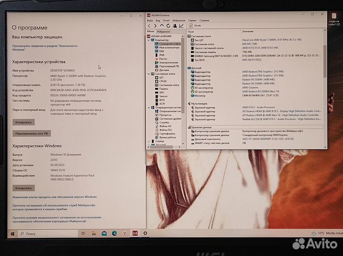The image size is (343, 256).
Task: Open the Отчёт report toolbar button
Action: 194,26
